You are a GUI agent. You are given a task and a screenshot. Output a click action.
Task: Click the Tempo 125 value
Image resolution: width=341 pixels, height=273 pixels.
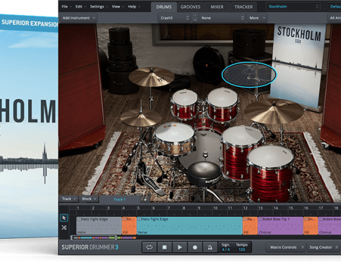click(242, 250)
